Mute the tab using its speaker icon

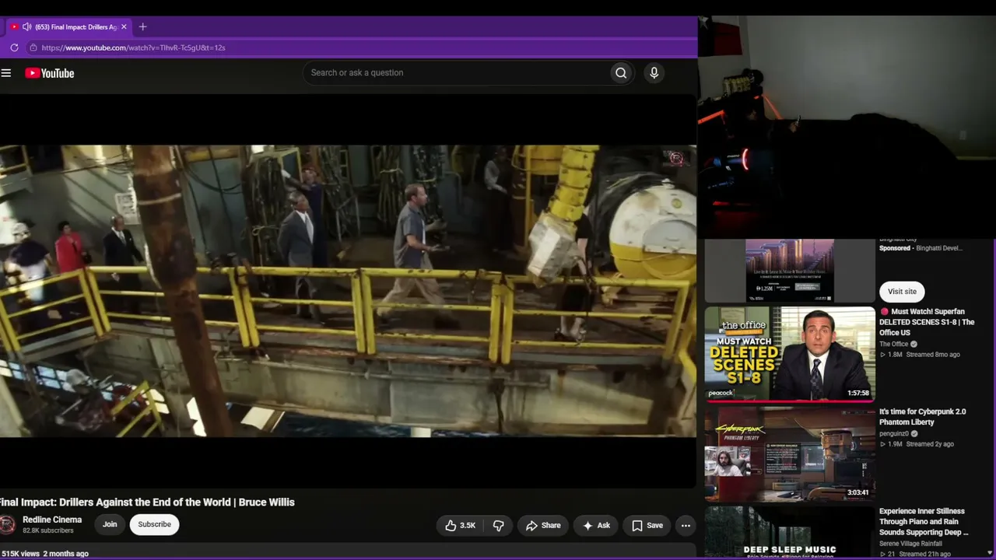coord(26,27)
